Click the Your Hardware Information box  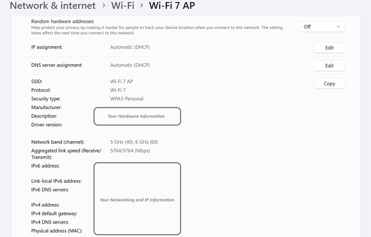(137, 116)
